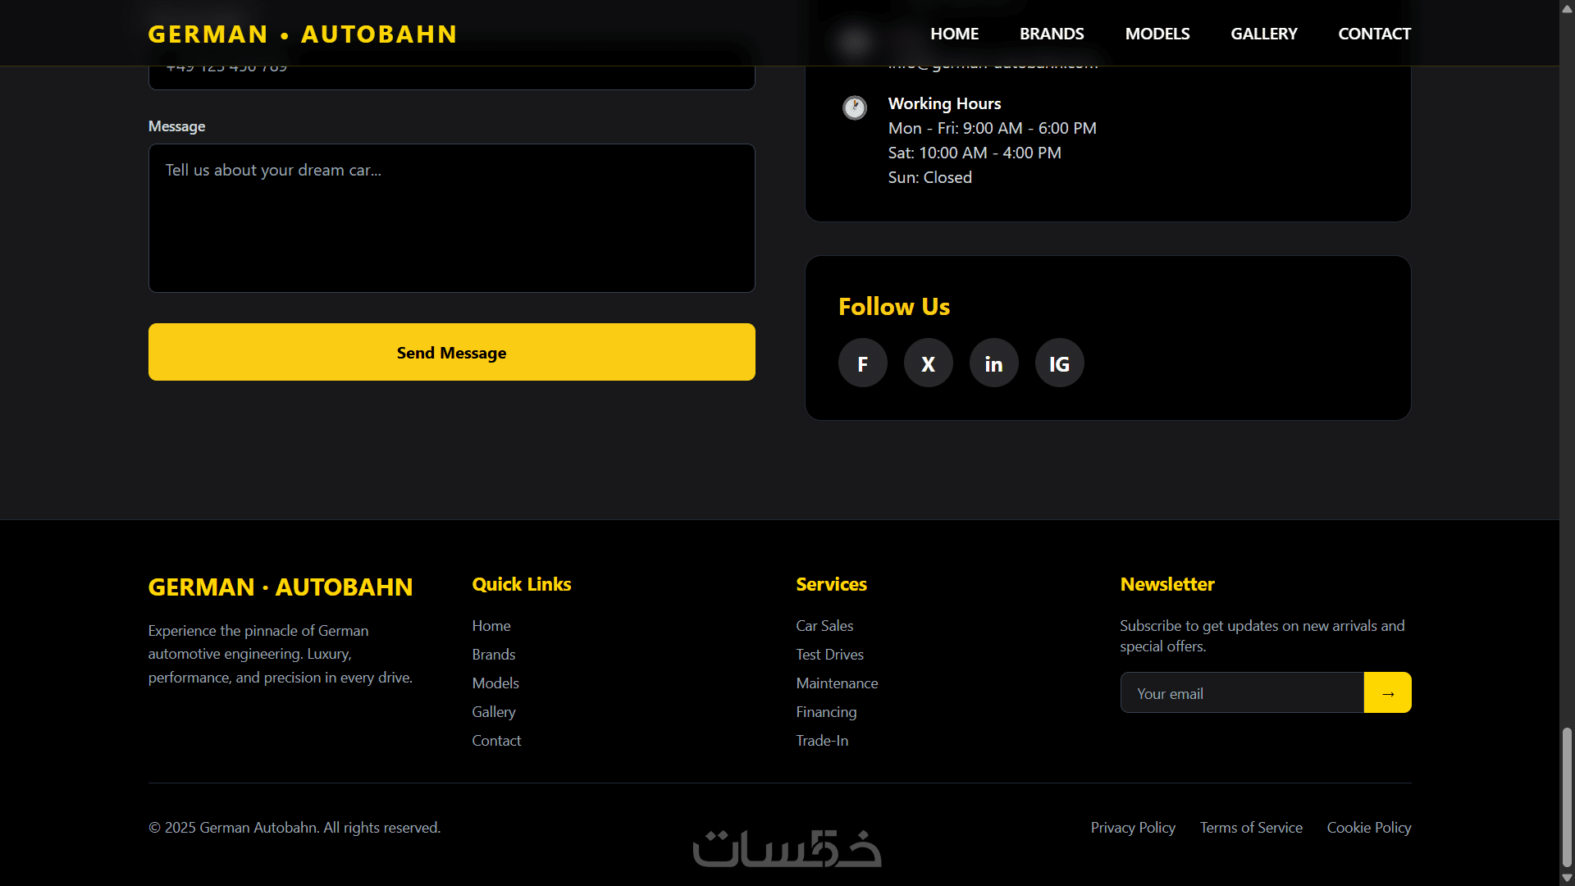Image resolution: width=1575 pixels, height=886 pixels.
Task: Click the German Autobahn header logo
Action: 302,34
